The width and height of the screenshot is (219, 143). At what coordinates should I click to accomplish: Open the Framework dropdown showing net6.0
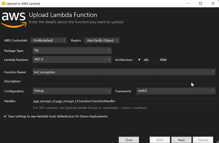click(176, 91)
